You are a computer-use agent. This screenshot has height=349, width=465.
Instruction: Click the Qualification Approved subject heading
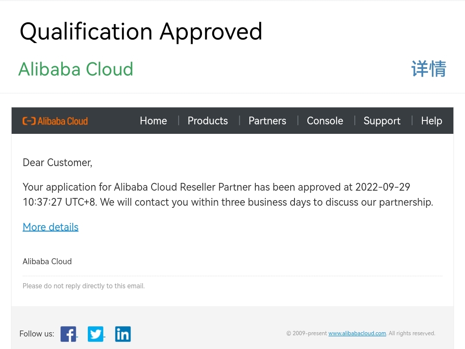[x=141, y=31]
